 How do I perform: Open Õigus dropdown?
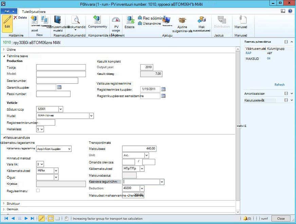coord(56,177)
